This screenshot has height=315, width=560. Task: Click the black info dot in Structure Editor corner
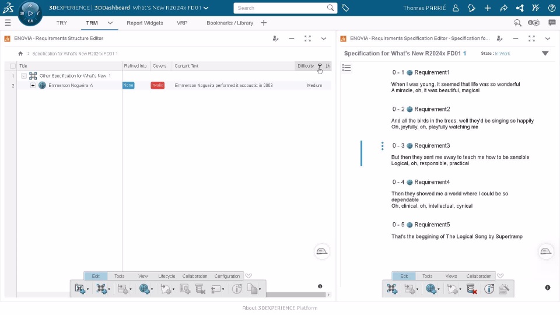click(x=320, y=286)
